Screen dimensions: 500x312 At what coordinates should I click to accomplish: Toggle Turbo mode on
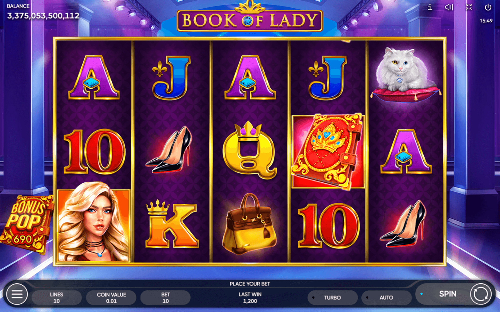[x=332, y=297]
